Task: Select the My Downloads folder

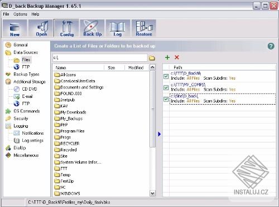Action: tap(70, 112)
